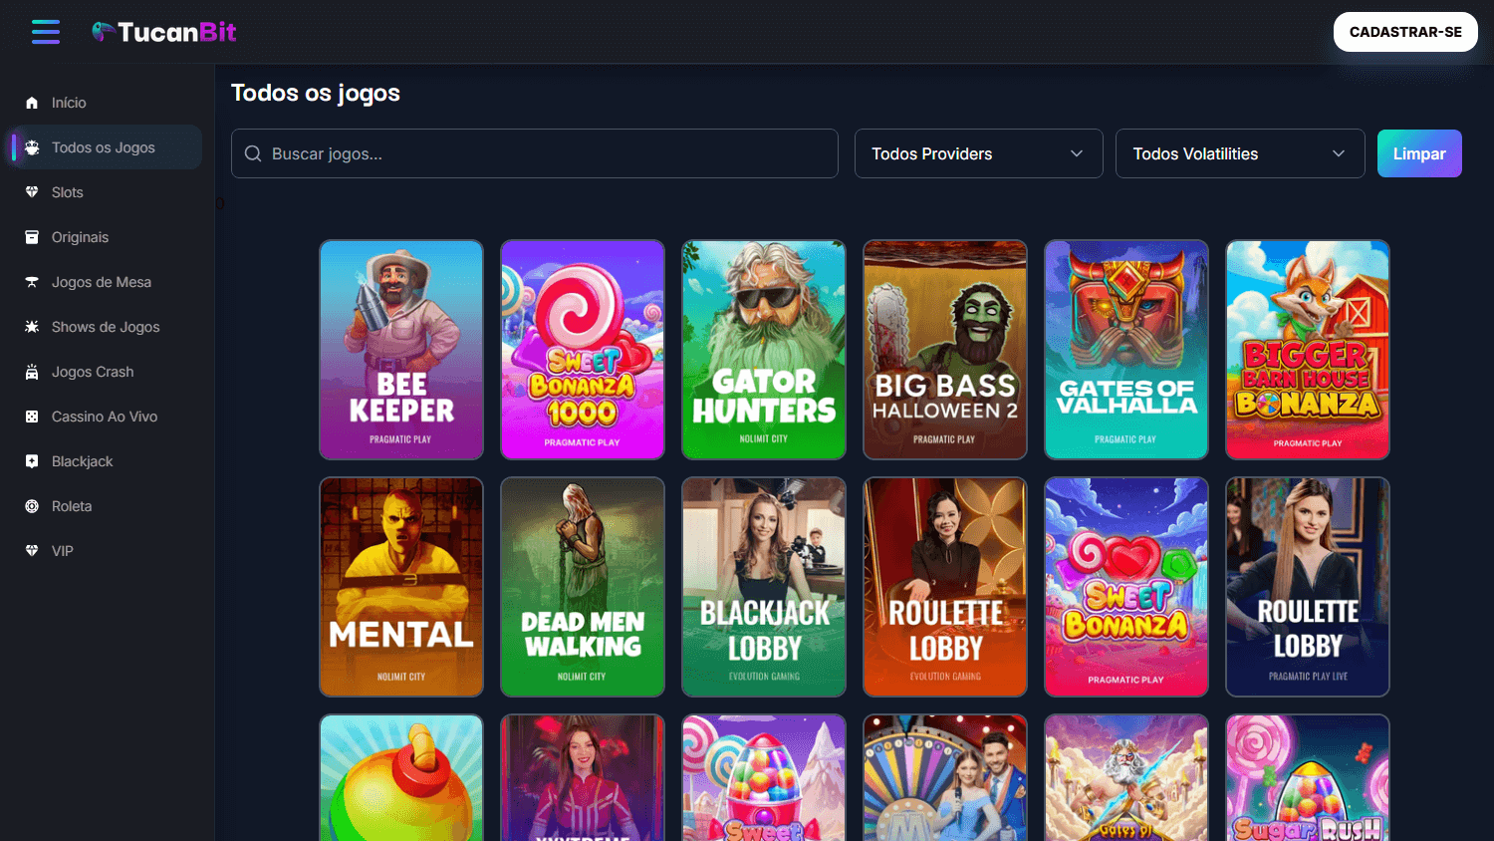
Task: Go to Início from the sidebar
Action: pos(69,102)
